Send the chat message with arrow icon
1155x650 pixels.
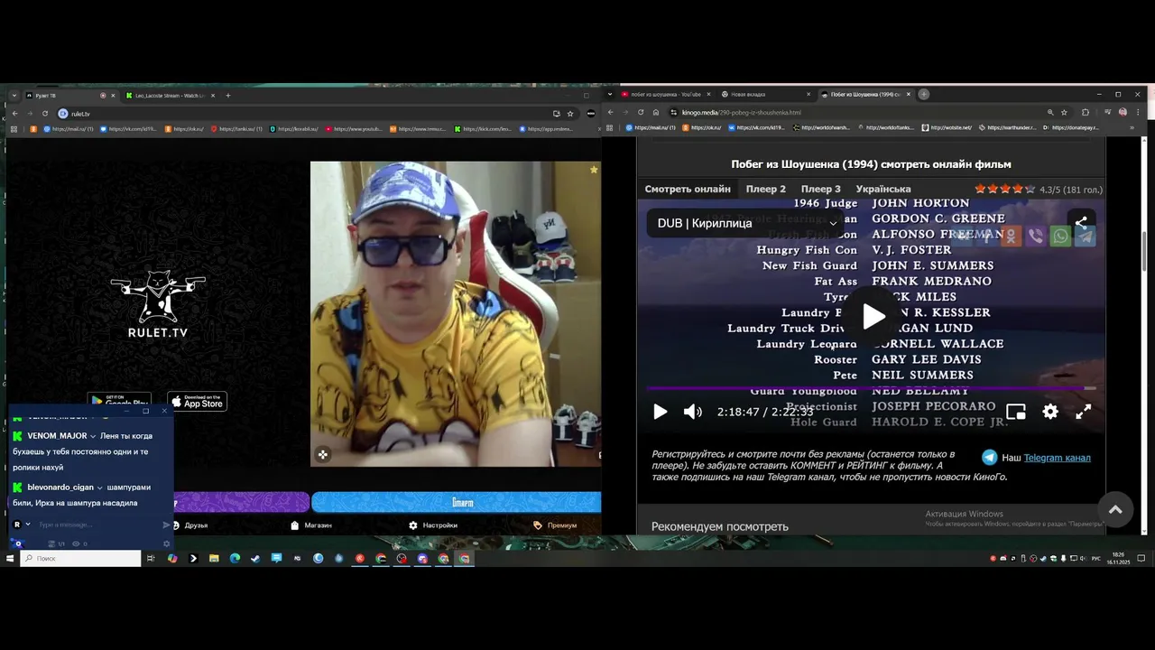[166, 525]
